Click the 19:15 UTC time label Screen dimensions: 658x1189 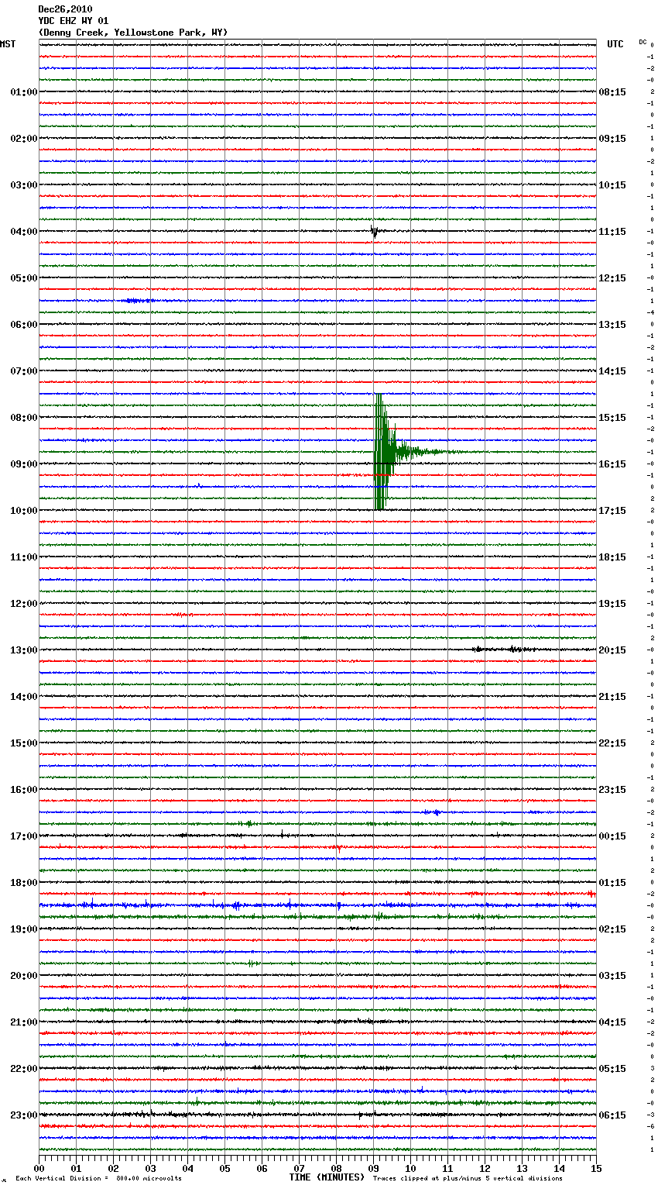pos(612,604)
